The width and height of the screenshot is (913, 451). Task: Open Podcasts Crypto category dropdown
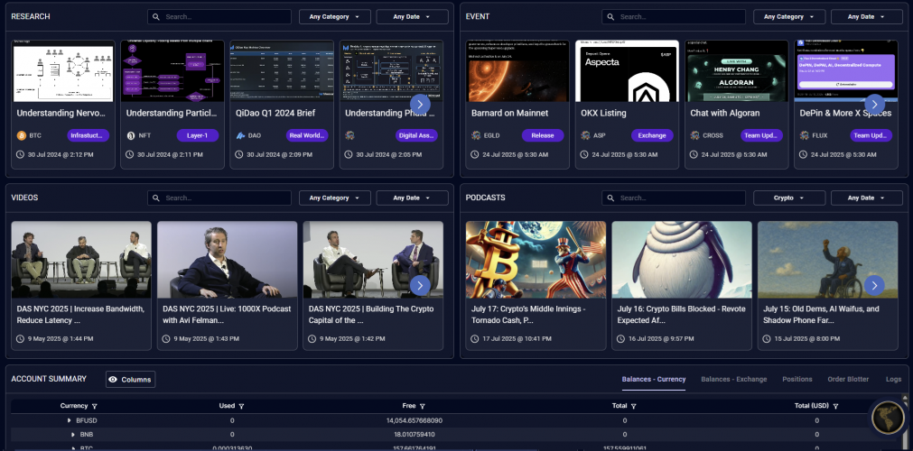[789, 198]
